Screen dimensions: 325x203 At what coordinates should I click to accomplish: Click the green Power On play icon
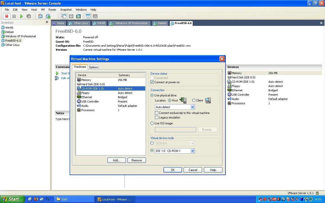click(21, 16)
